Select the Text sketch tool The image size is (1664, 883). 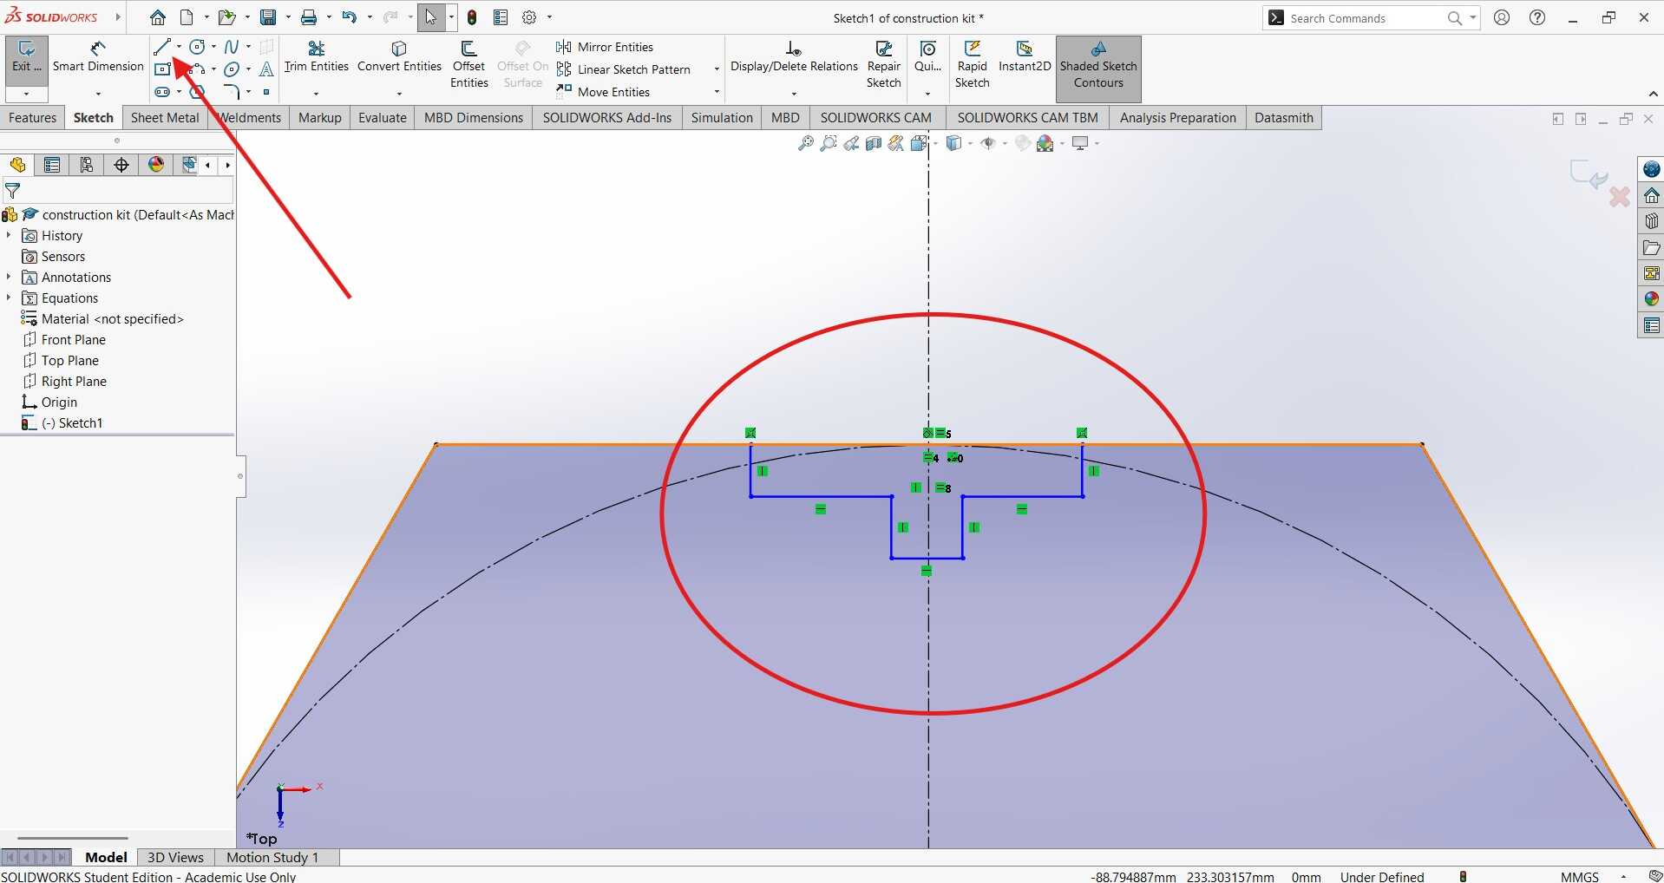pos(266,69)
